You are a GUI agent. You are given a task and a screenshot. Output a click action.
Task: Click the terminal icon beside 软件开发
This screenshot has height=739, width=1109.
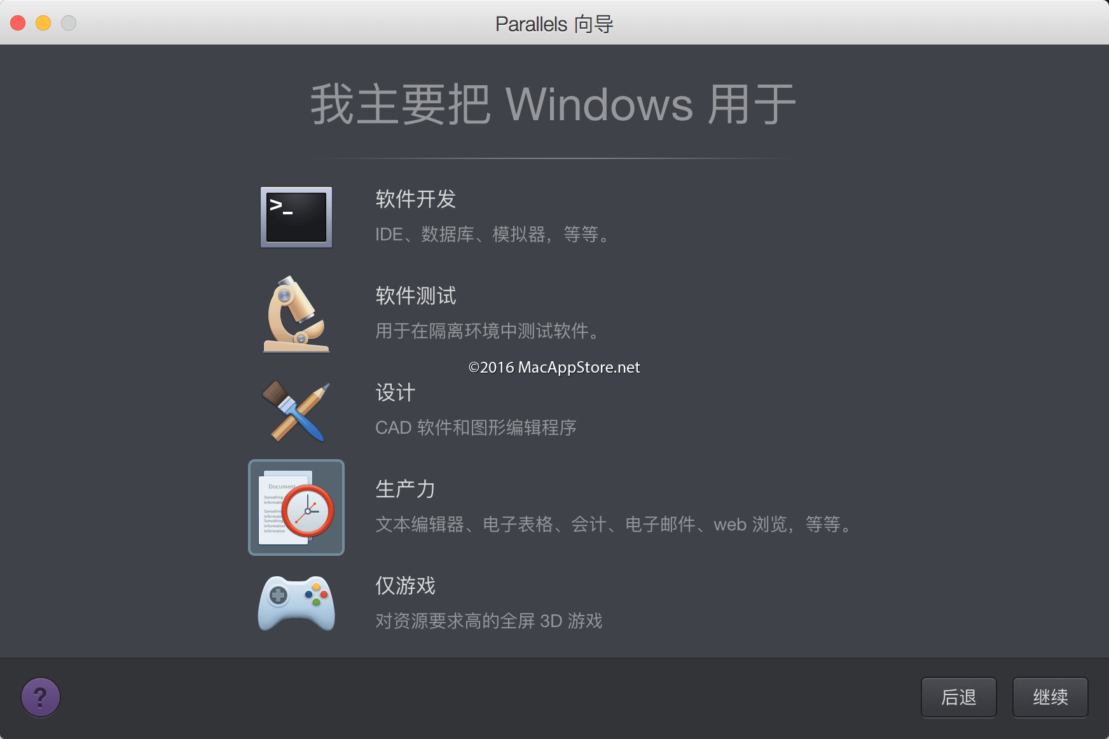(x=296, y=218)
